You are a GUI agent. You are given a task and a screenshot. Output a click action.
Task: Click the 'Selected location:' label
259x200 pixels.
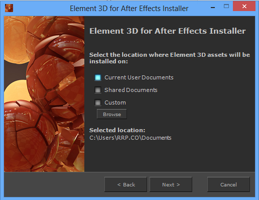tap(117, 130)
